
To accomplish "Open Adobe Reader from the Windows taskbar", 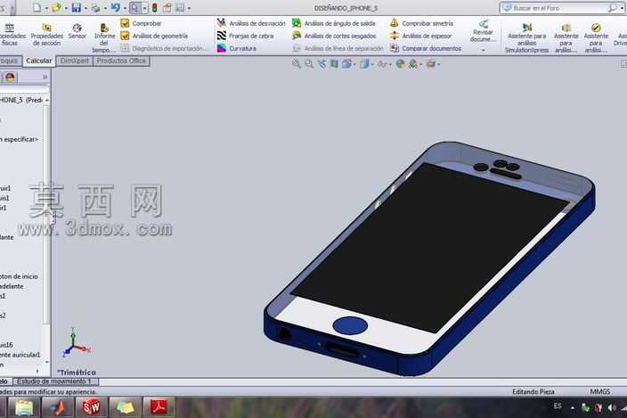I will (159, 407).
